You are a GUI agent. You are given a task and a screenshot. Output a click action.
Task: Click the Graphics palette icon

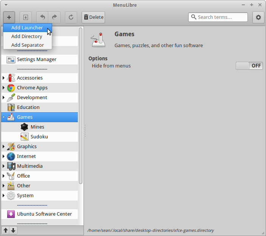coord(11,147)
